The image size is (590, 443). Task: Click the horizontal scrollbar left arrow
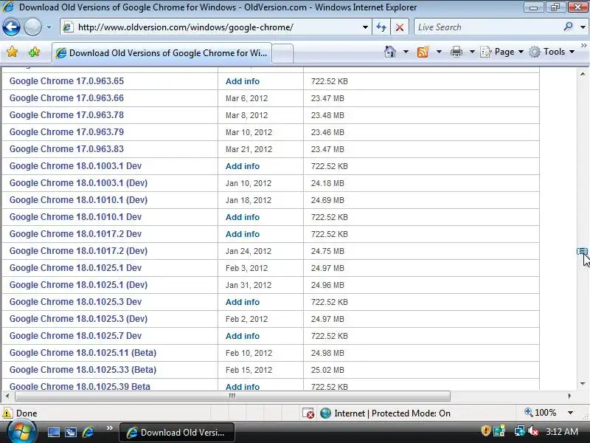click(x=7, y=396)
